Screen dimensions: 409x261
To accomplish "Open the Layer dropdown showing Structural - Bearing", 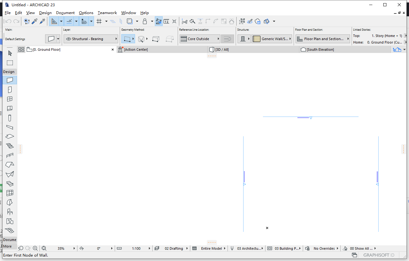I will point(91,39).
